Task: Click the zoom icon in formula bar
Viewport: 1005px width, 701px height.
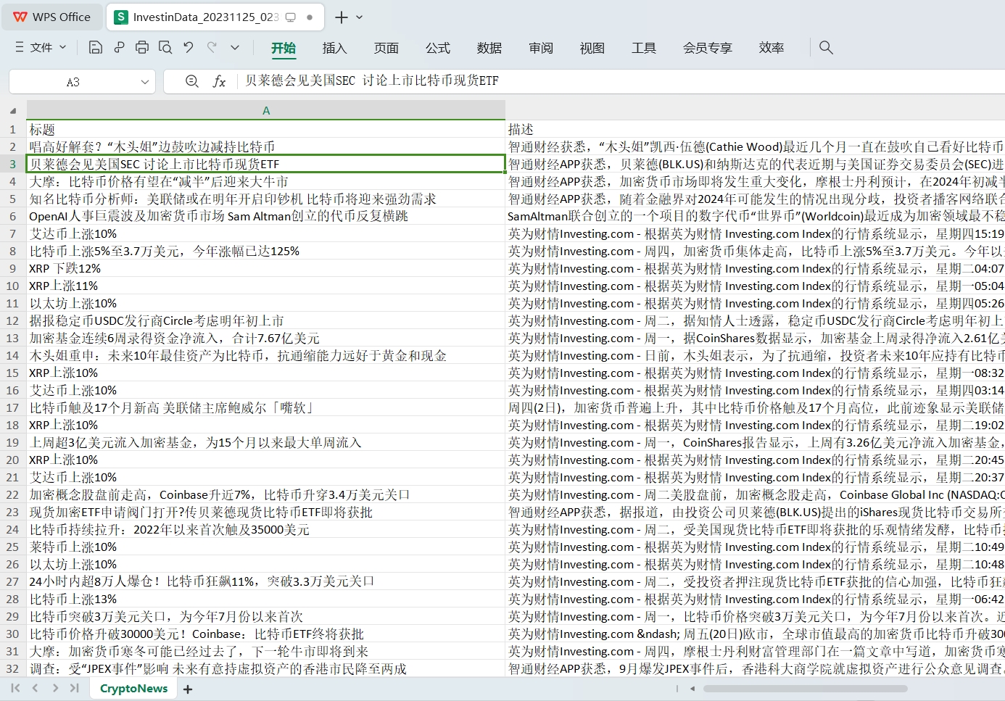Action: 192,81
